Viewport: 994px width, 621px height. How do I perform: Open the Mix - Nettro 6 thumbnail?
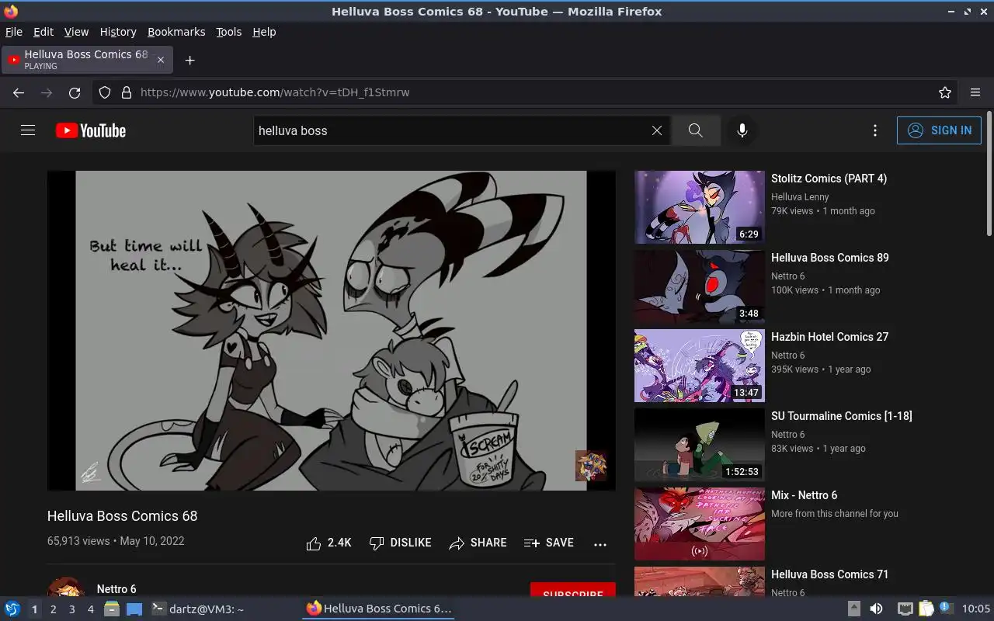[700, 524]
